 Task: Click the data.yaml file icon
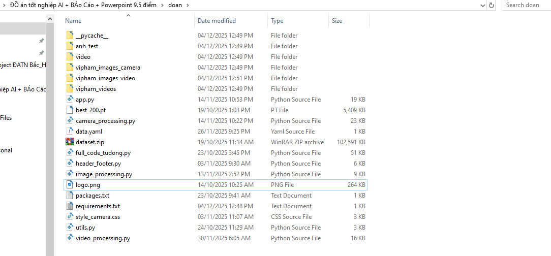pyautogui.click(x=70, y=132)
